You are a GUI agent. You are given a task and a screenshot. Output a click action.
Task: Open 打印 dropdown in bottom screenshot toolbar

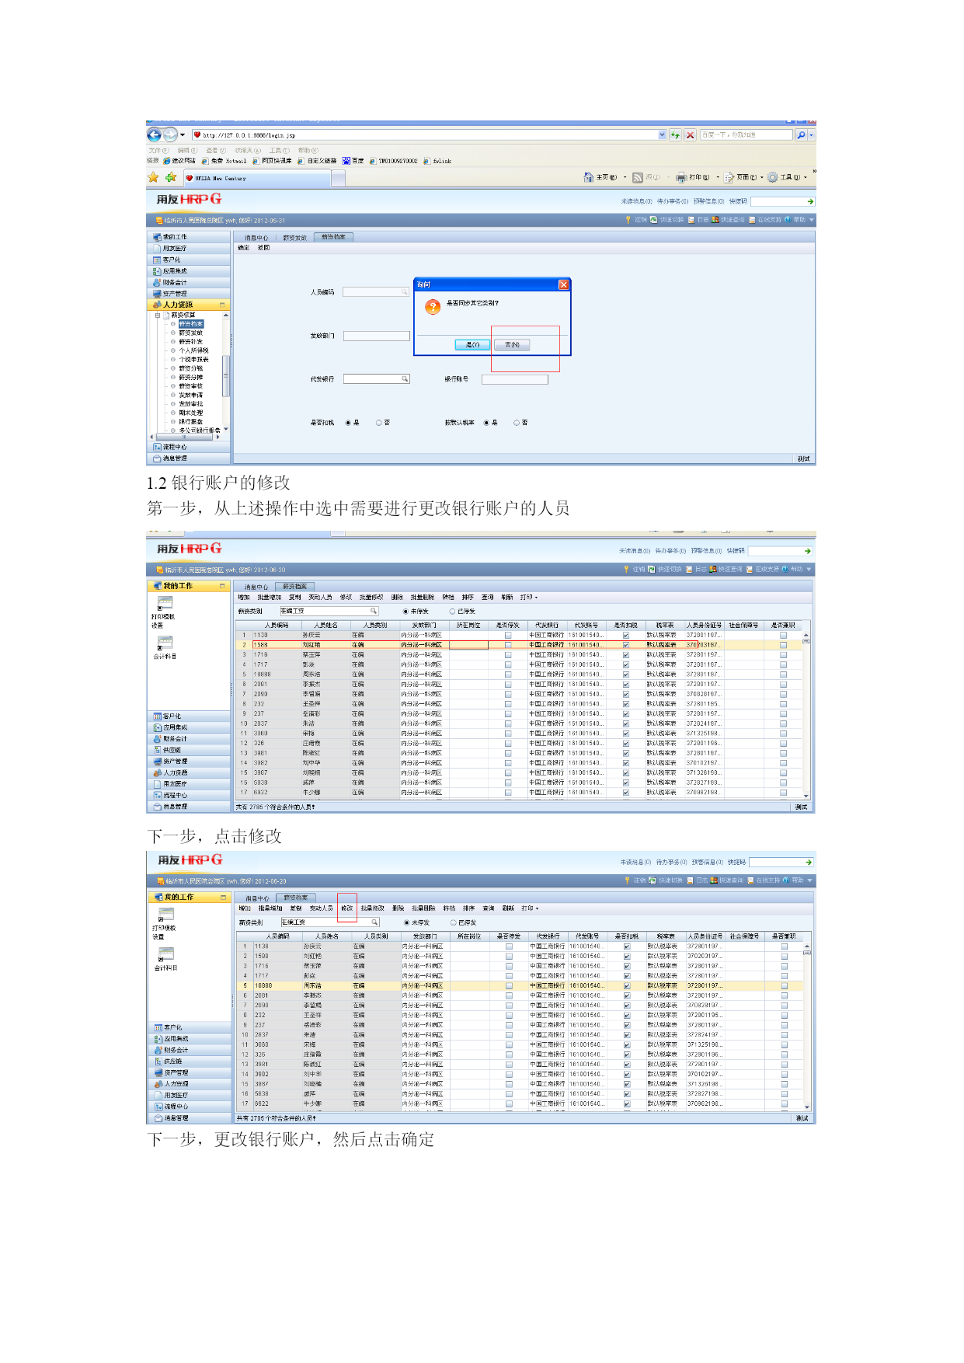tap(538, 908)
